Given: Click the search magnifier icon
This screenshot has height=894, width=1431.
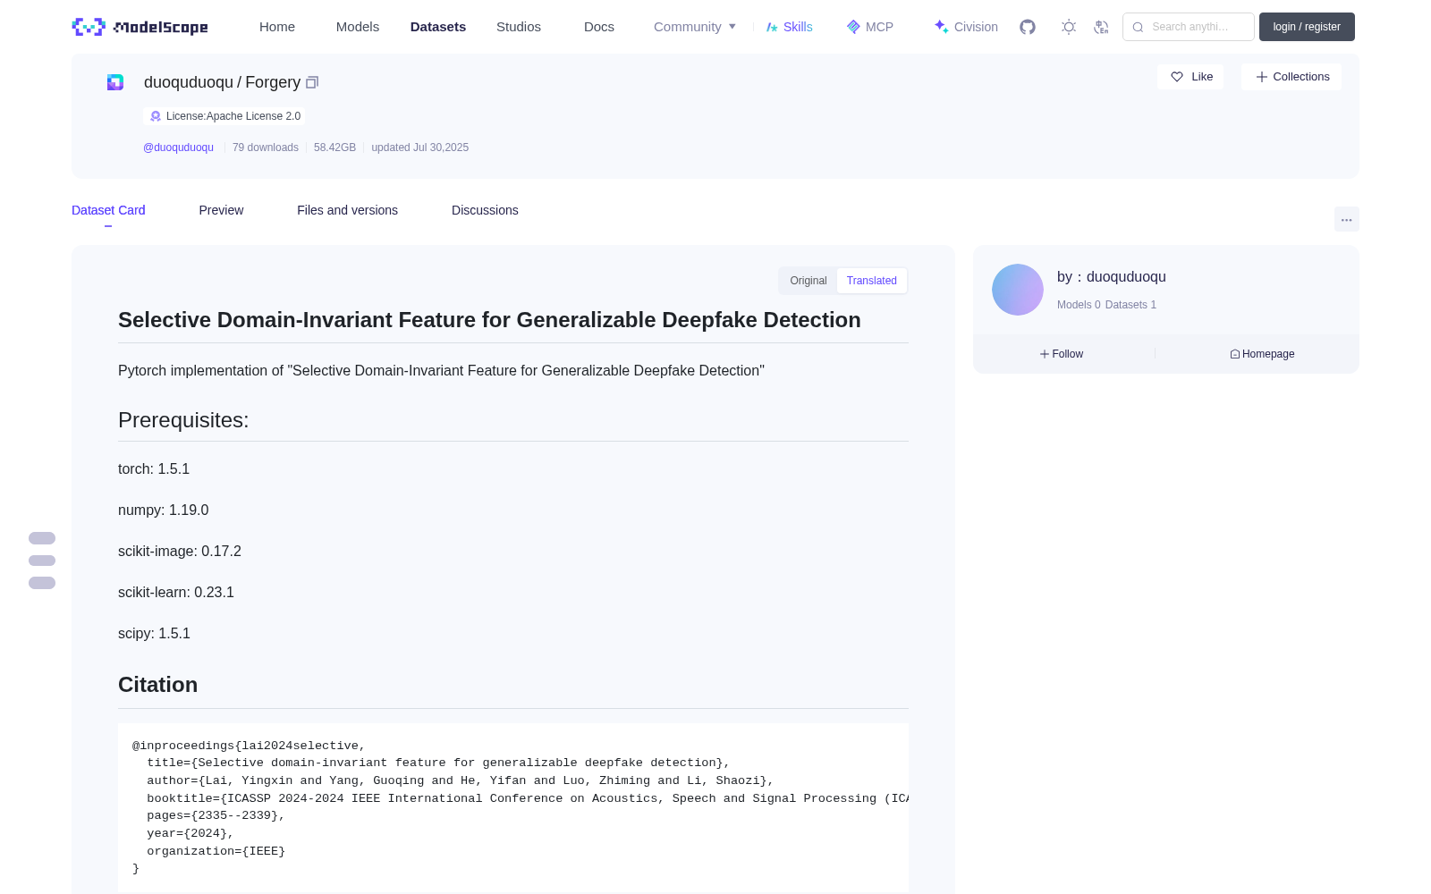Looking at the screenshot, I should pyautogui.click(x=1138, y=27).
